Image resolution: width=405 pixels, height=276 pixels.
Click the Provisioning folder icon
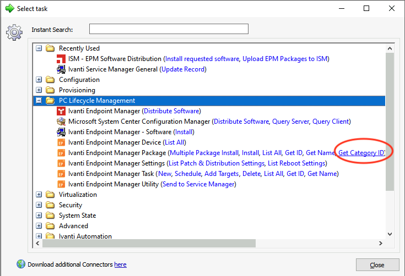click(50, 90)
